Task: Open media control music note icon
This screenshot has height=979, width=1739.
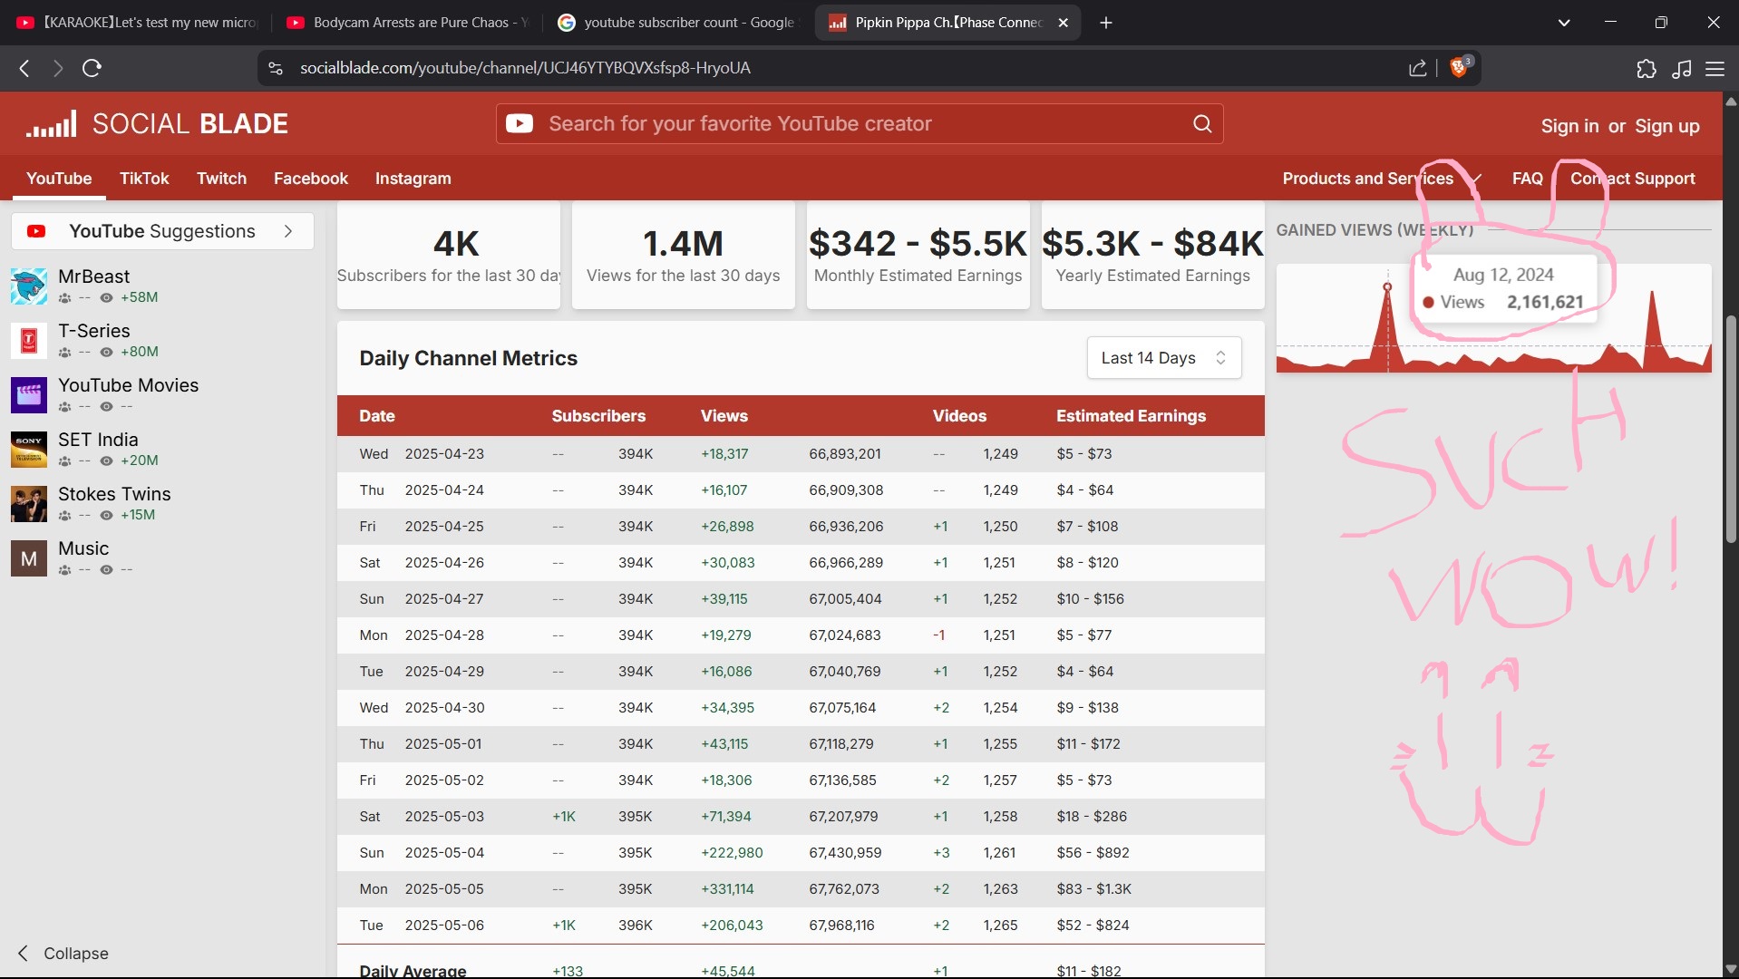Action: 1682,68
